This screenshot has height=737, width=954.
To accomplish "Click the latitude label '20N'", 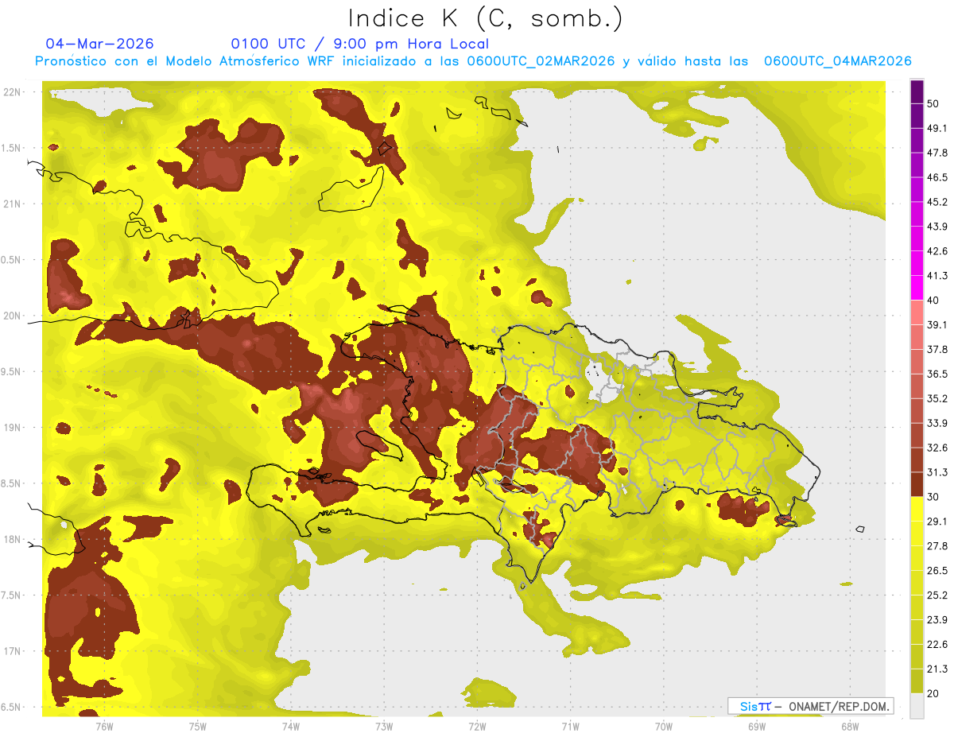I will click(13, 316).
